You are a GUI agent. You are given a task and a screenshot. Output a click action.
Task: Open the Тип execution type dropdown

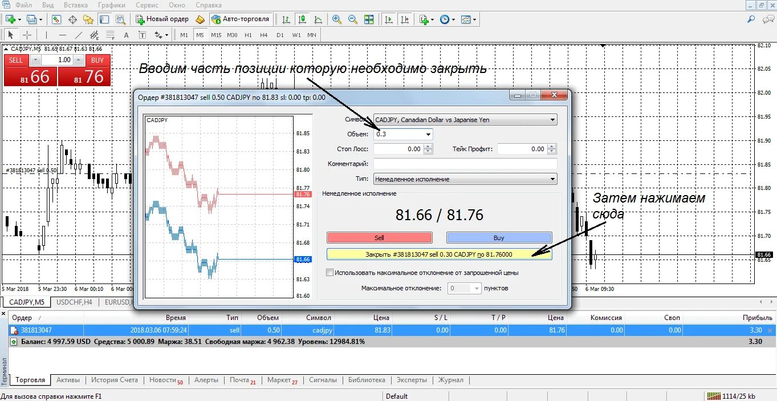point(552,179)
